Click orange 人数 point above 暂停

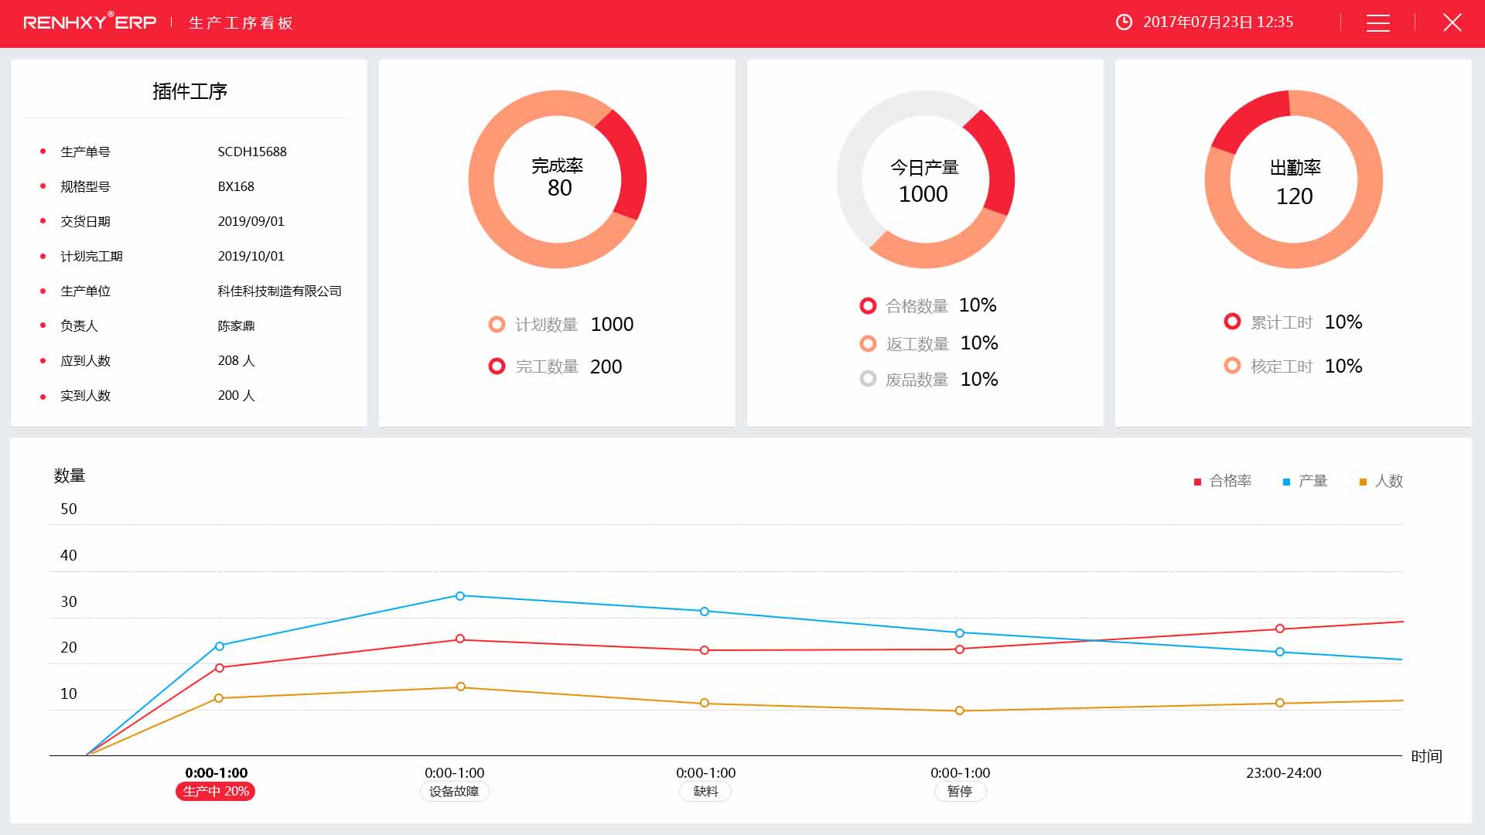pyautogui.click(x=960, y=711)
